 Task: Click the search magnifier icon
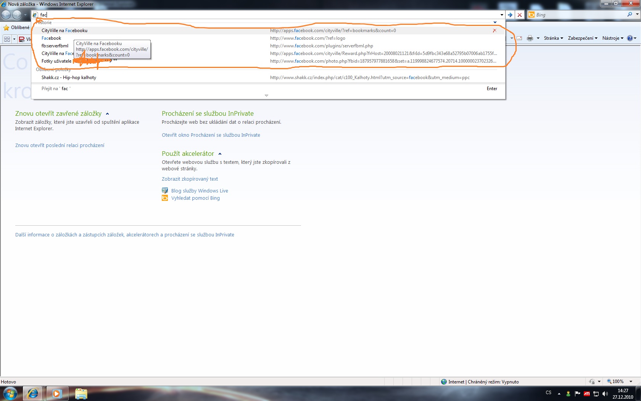click(630, 15)
